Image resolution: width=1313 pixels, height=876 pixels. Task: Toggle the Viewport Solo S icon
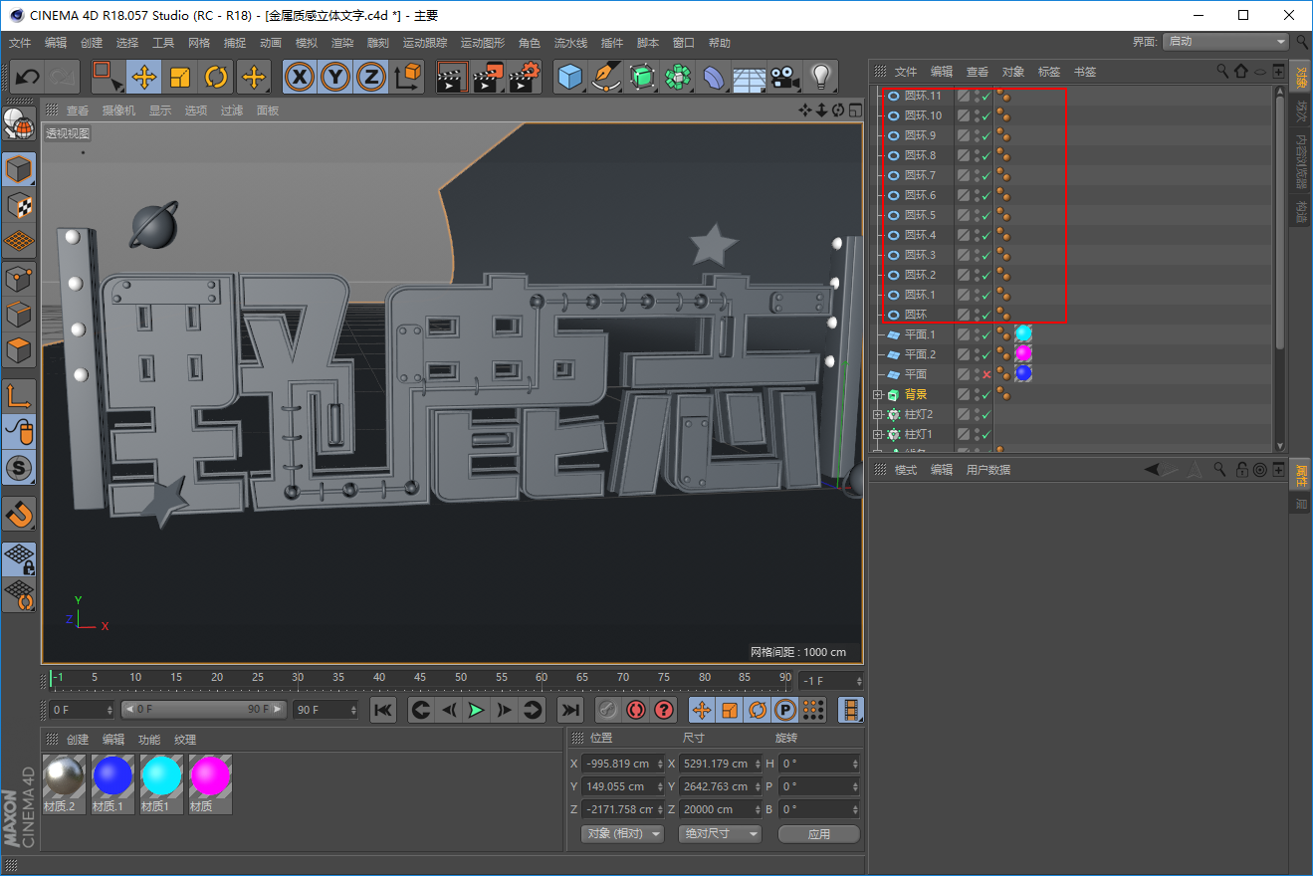pos(20,467)
